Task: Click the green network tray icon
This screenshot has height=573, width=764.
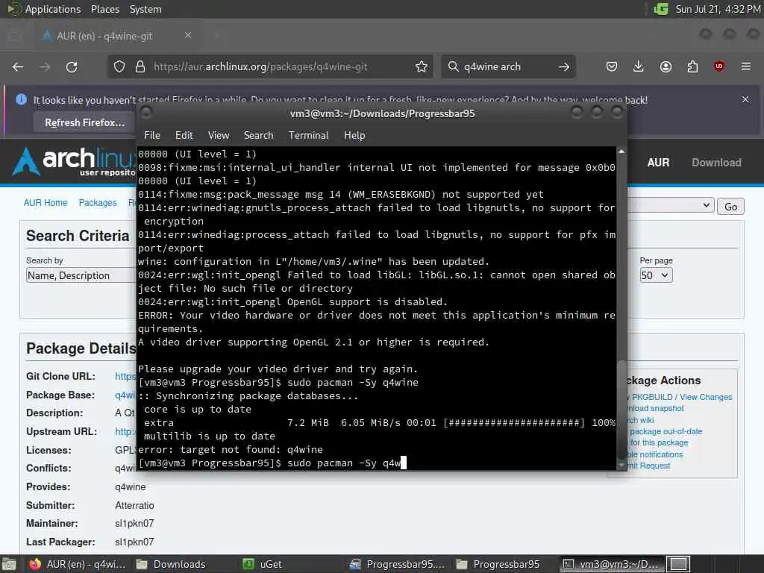Action: pos(661,9)
